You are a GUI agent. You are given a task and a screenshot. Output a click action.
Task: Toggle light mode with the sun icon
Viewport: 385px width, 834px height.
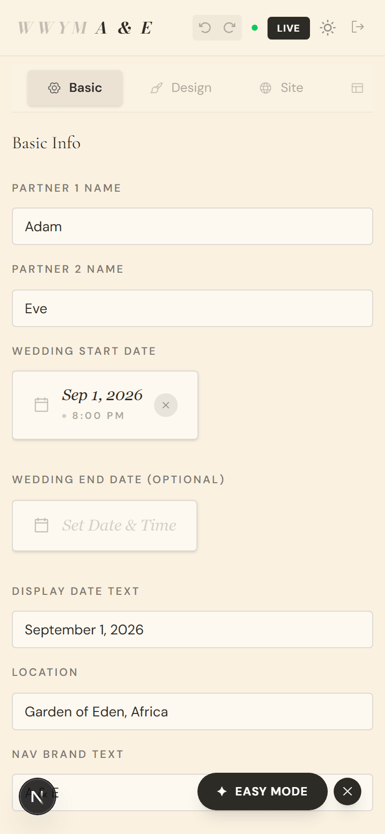[327, 28]
